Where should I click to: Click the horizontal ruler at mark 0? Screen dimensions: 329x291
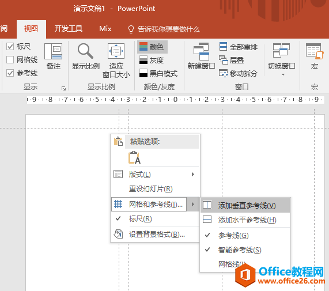click(x=175, y=100)
